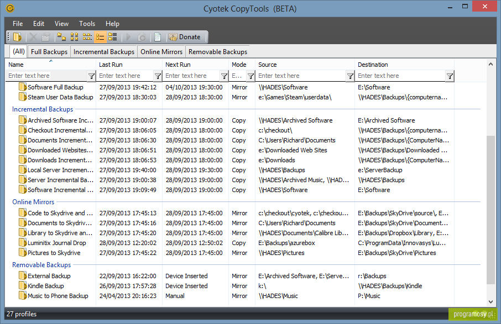Viewport: 501px width, 324px height.
Task: Switch to the List view icon
Action: [87, 37]
